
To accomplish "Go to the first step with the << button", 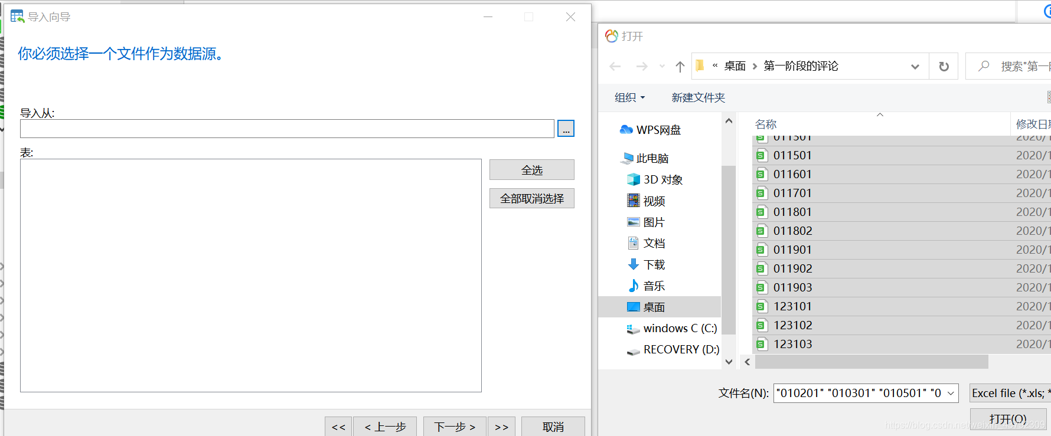I will tap(338, 427).
